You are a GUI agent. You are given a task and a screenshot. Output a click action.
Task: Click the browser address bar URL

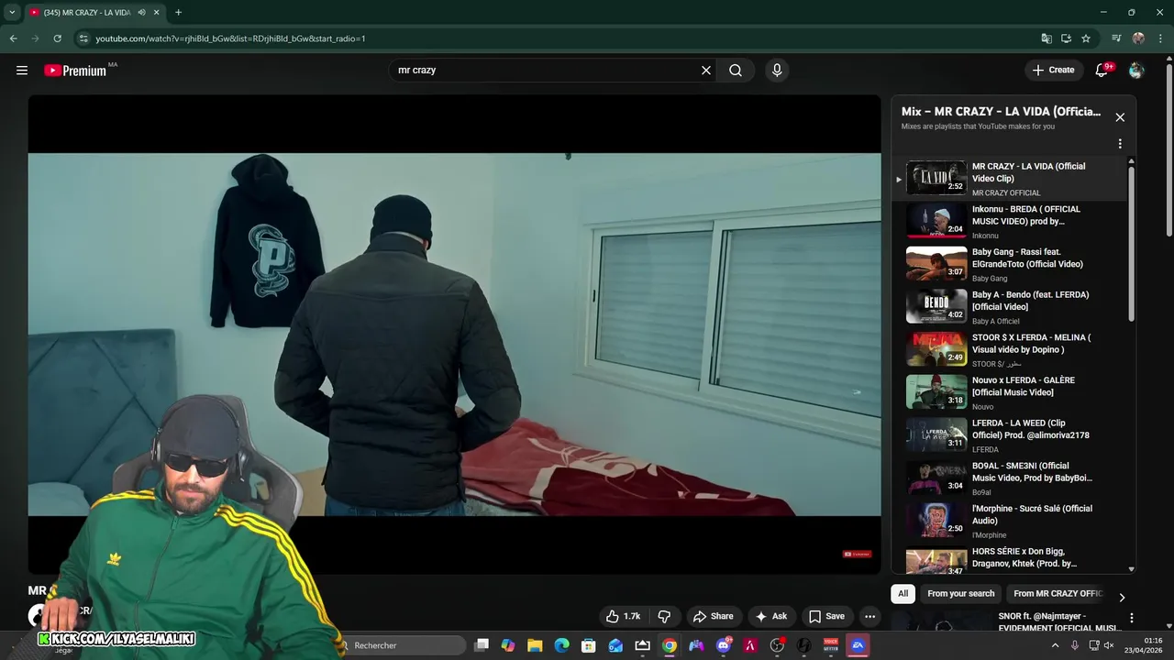(230, 38)
